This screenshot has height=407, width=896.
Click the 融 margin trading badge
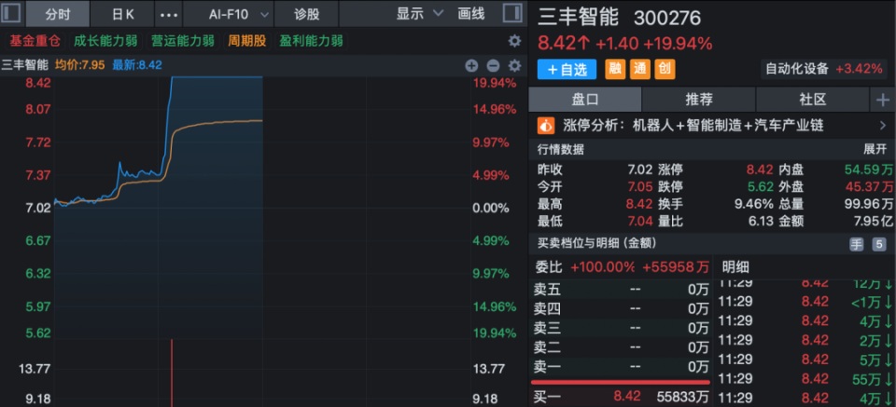[x=615, y=69]
